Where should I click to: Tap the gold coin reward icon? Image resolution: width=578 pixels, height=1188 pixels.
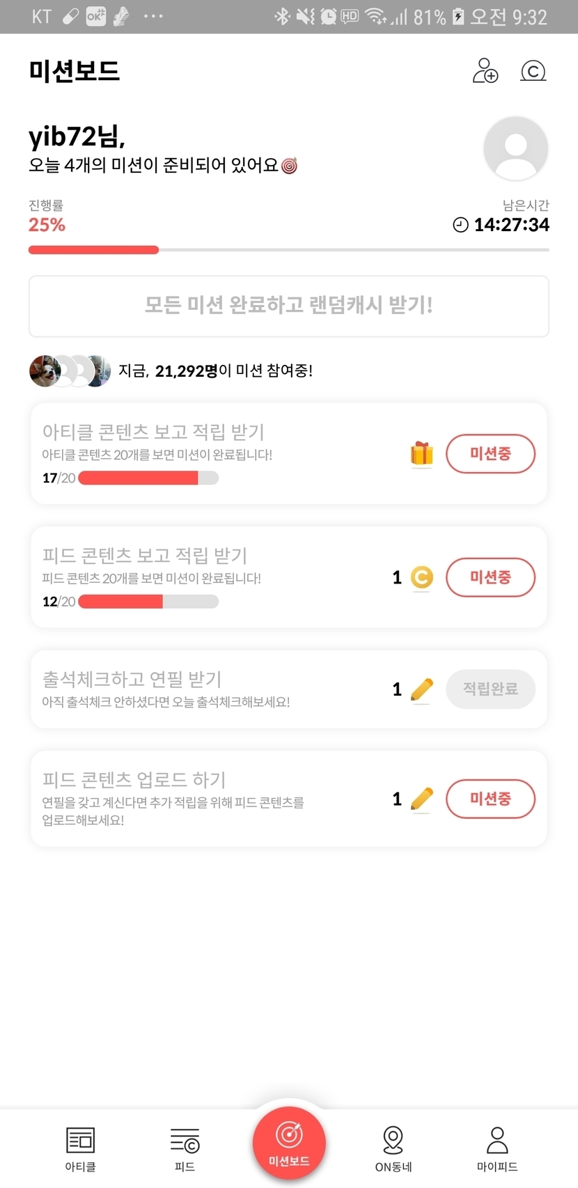421,577
